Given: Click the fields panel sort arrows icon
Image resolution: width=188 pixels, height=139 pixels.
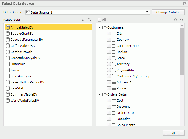Looking at the screenshot, I should click(176, 20).
